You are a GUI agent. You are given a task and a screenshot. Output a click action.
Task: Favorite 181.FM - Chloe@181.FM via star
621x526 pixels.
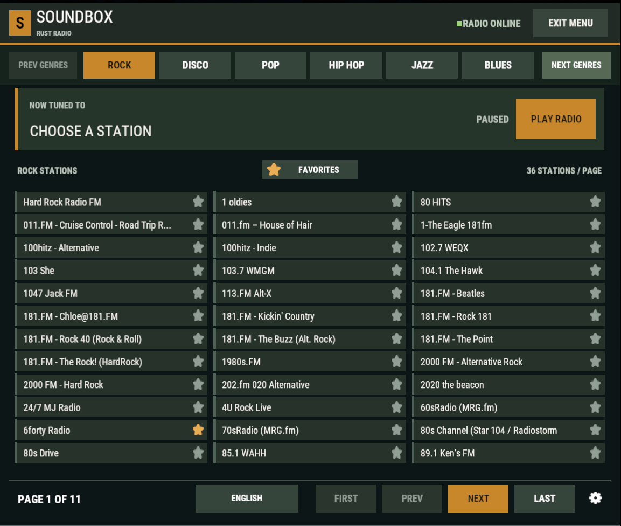[x=198, y=316]
